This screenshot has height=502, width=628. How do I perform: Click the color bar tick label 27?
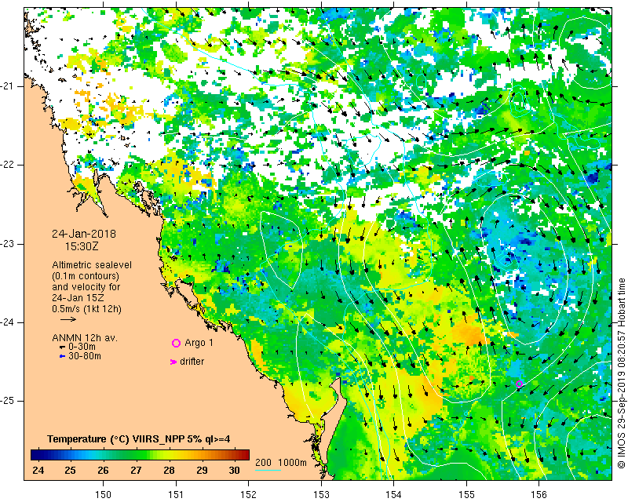(x=136, y=470)
